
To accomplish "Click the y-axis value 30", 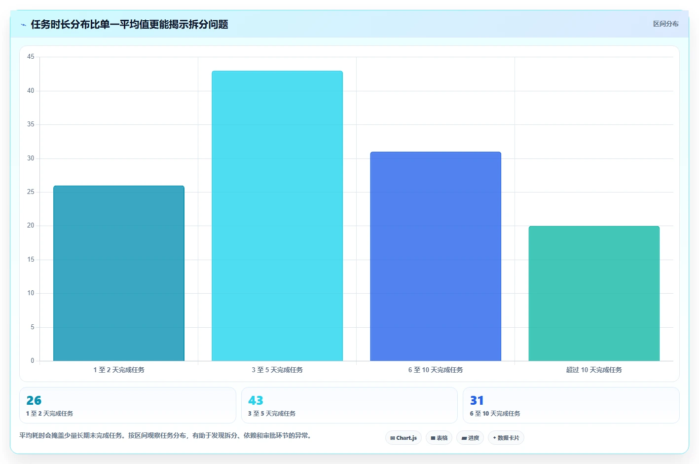I will [31, 158].
